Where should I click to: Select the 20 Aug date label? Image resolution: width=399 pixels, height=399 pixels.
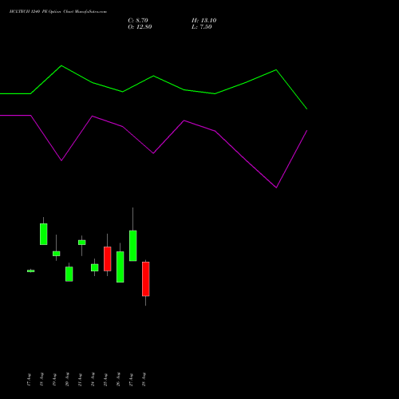coord(67,380)
